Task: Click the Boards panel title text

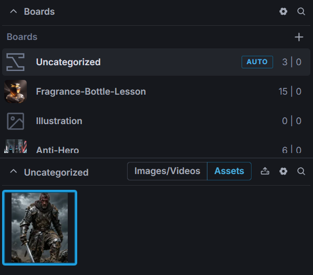Action: pos(39,12)
